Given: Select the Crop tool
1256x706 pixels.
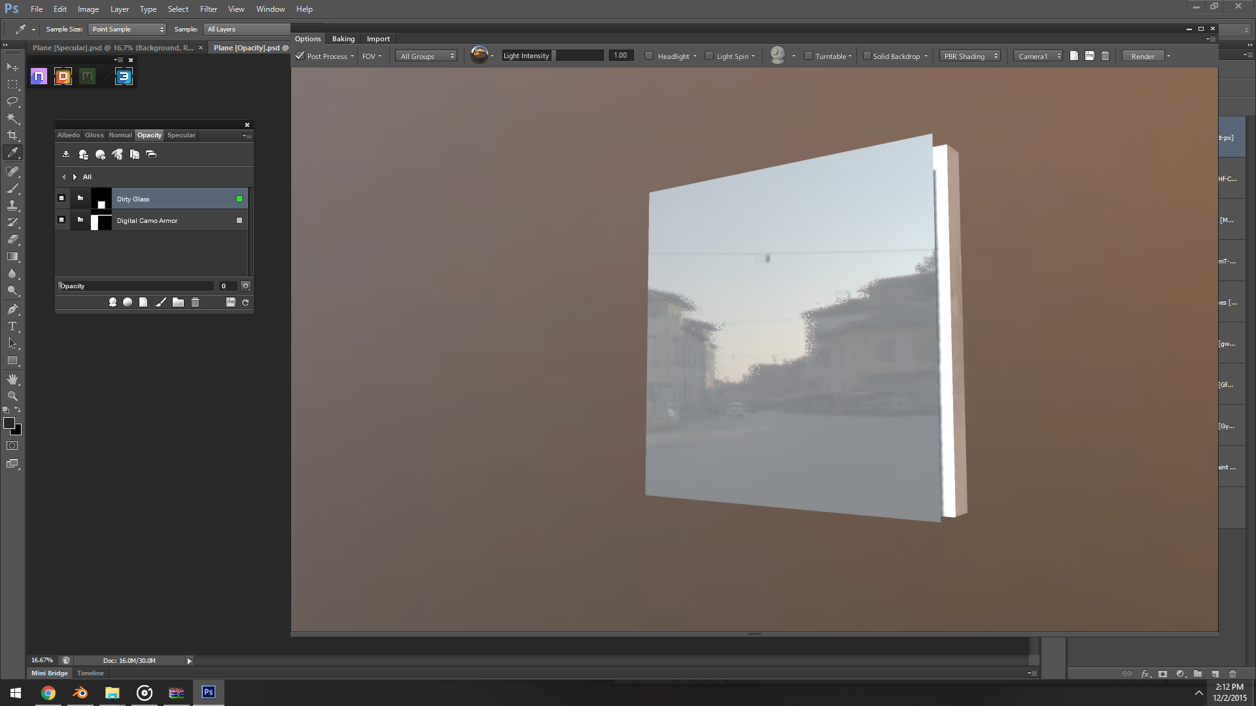Looking at the screenshot, I should 12,135.
